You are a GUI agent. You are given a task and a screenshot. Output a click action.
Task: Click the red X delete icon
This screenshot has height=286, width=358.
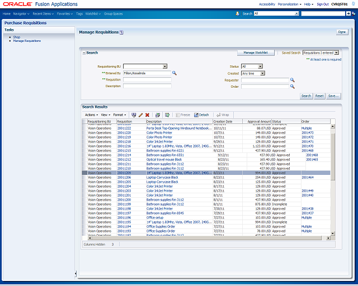pyautogui.click(x=147, y=115)
